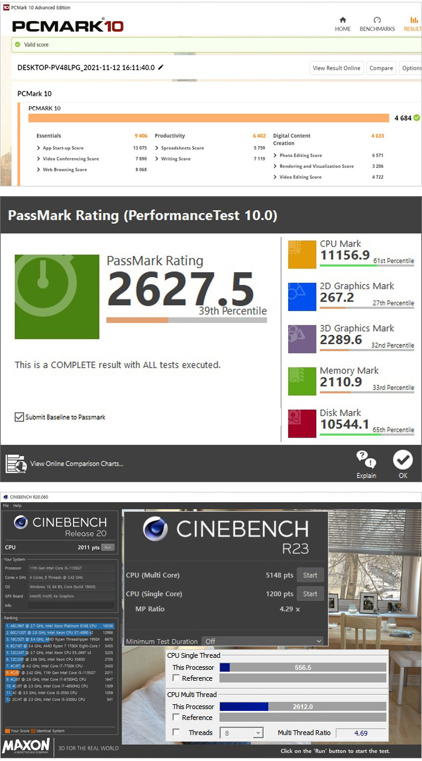Click orange Your Score legend swatch
This screenshot has width=422, height=761.
(x=8, y=731)
